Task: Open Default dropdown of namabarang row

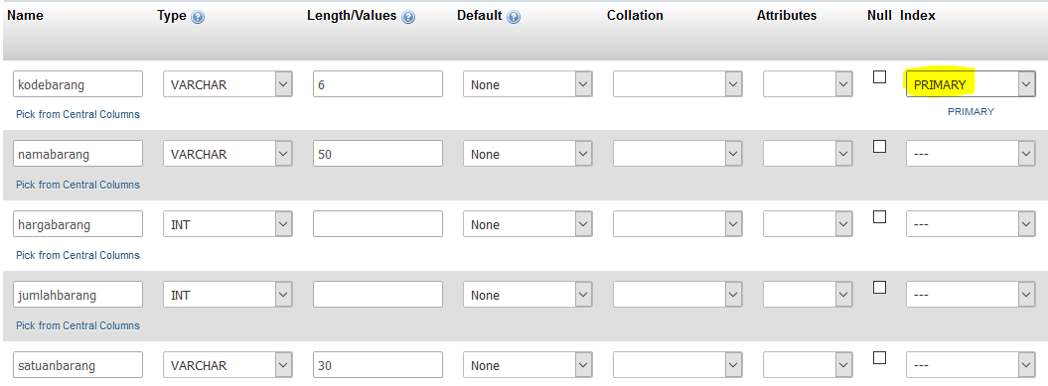Action: (x=527, y=154)
